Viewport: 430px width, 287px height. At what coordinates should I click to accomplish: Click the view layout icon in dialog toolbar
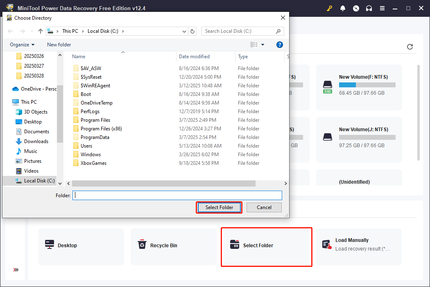[254, 45]
